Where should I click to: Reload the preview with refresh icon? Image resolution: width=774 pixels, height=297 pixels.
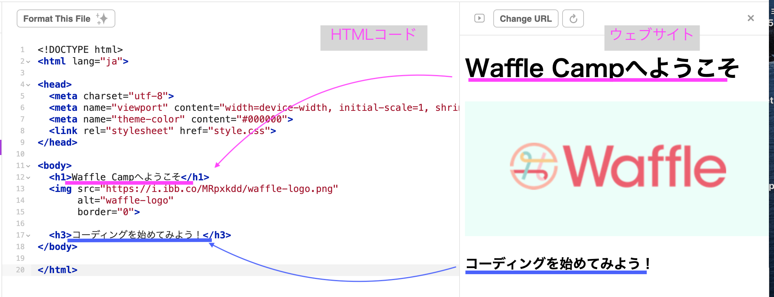click(573, 19)
